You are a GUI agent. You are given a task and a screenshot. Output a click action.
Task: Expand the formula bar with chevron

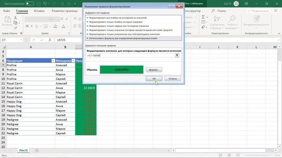279,40
